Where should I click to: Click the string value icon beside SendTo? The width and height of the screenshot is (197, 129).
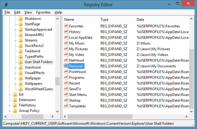66,89
